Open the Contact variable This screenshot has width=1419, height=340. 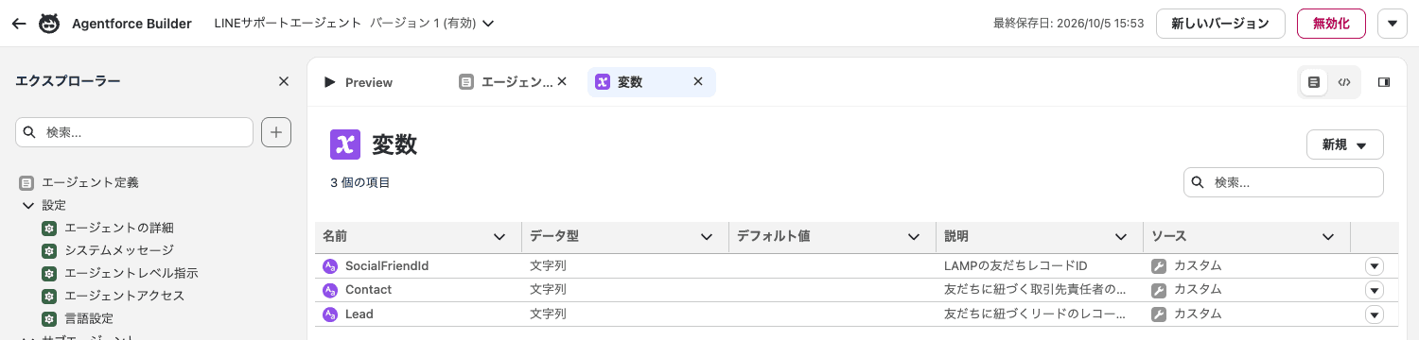(368, 289)
